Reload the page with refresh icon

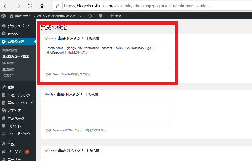(x=30, y=6)
